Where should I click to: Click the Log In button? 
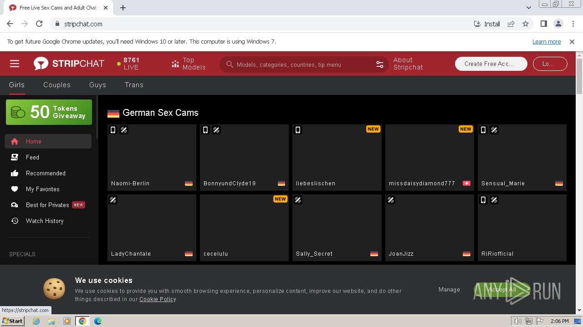click(550, 64)
